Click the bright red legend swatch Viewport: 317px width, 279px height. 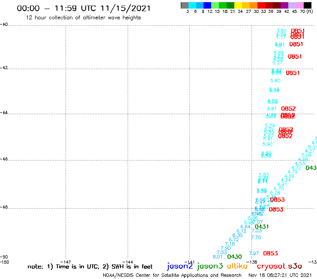click(x=261, y=5)
